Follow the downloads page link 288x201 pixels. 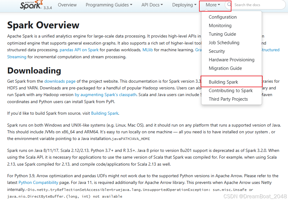pyautogui.click(x=60, y=81)
